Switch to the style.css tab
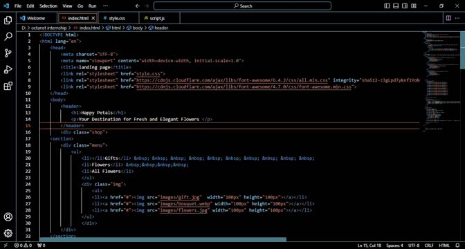The height and width of the screenshot is (249, 465). [x=116, y=18]
